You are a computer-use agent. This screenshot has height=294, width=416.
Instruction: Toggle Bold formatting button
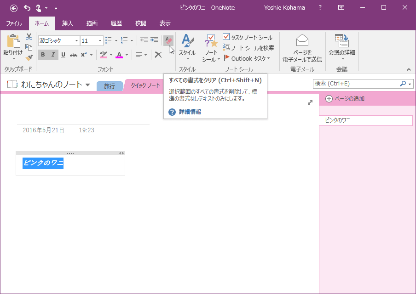click(x=43, y=55)
